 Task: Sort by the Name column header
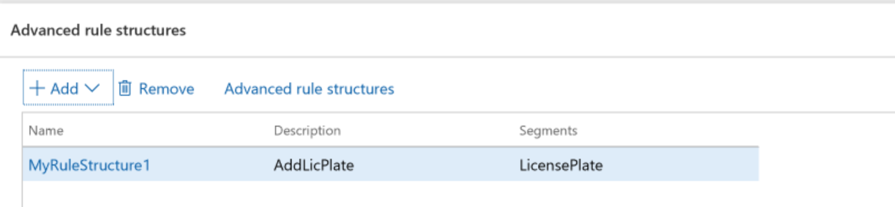coord(46,131)
